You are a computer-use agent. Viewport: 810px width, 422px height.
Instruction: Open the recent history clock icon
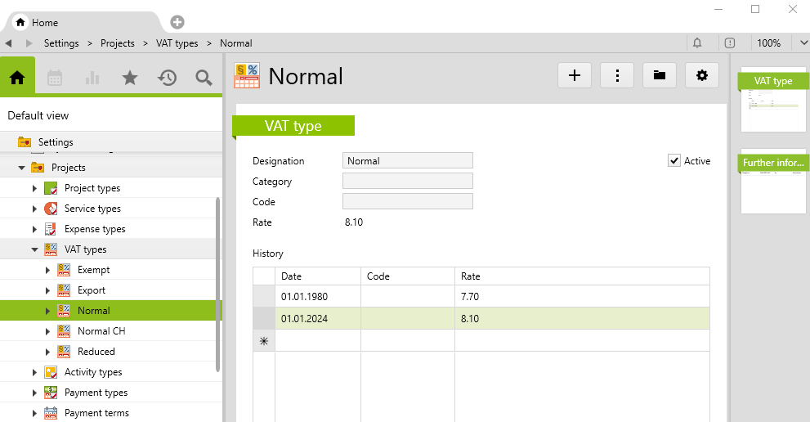(167, 78)
